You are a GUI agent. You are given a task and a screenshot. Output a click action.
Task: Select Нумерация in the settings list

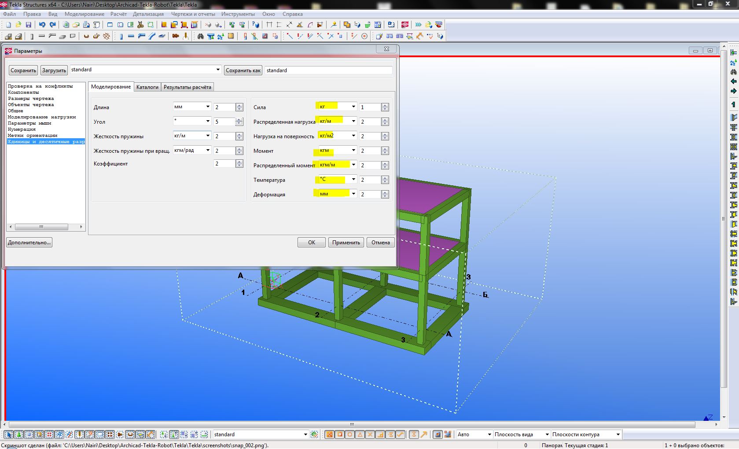(x=22, y=129)
